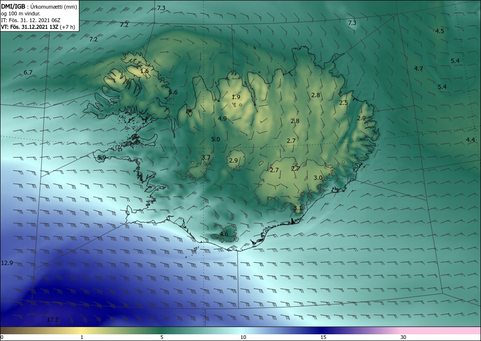This screenshot has width=481, height=341.
Task: Click the color scale tick label 10
Action: coord(243,337)
